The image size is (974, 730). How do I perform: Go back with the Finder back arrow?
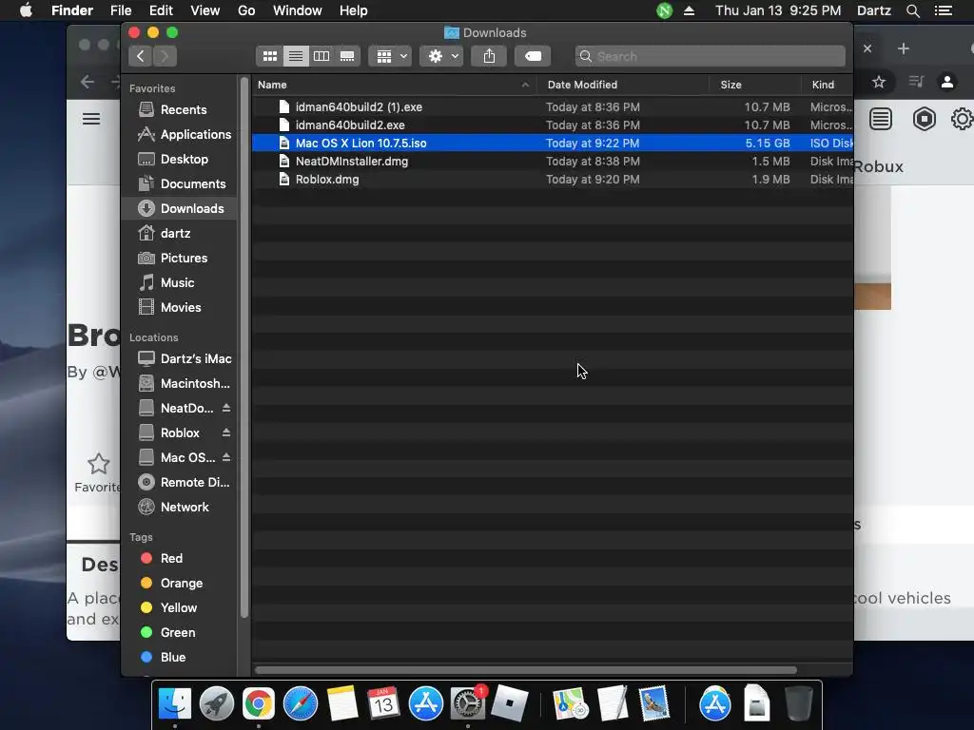coord(141,56)
